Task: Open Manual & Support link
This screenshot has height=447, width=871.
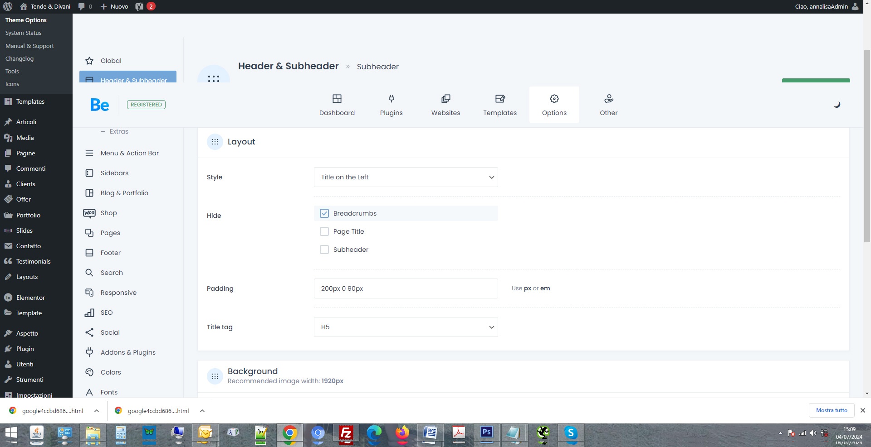Action: coord(29,46)
